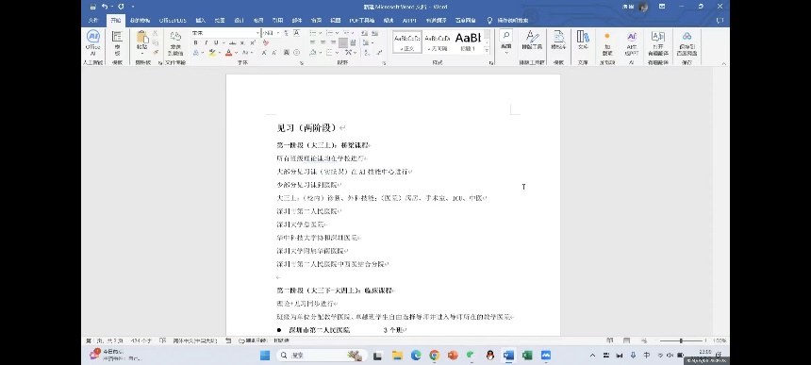Adjust the zoom slider in status bar
This screenshot has height=365, width=811.
pos(681,340)
